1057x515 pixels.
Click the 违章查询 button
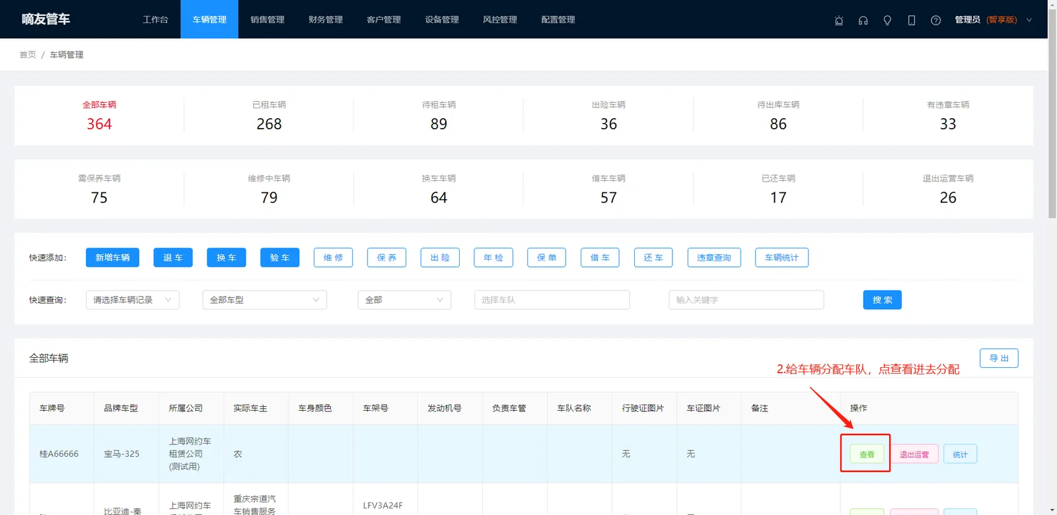coord(714,257)
